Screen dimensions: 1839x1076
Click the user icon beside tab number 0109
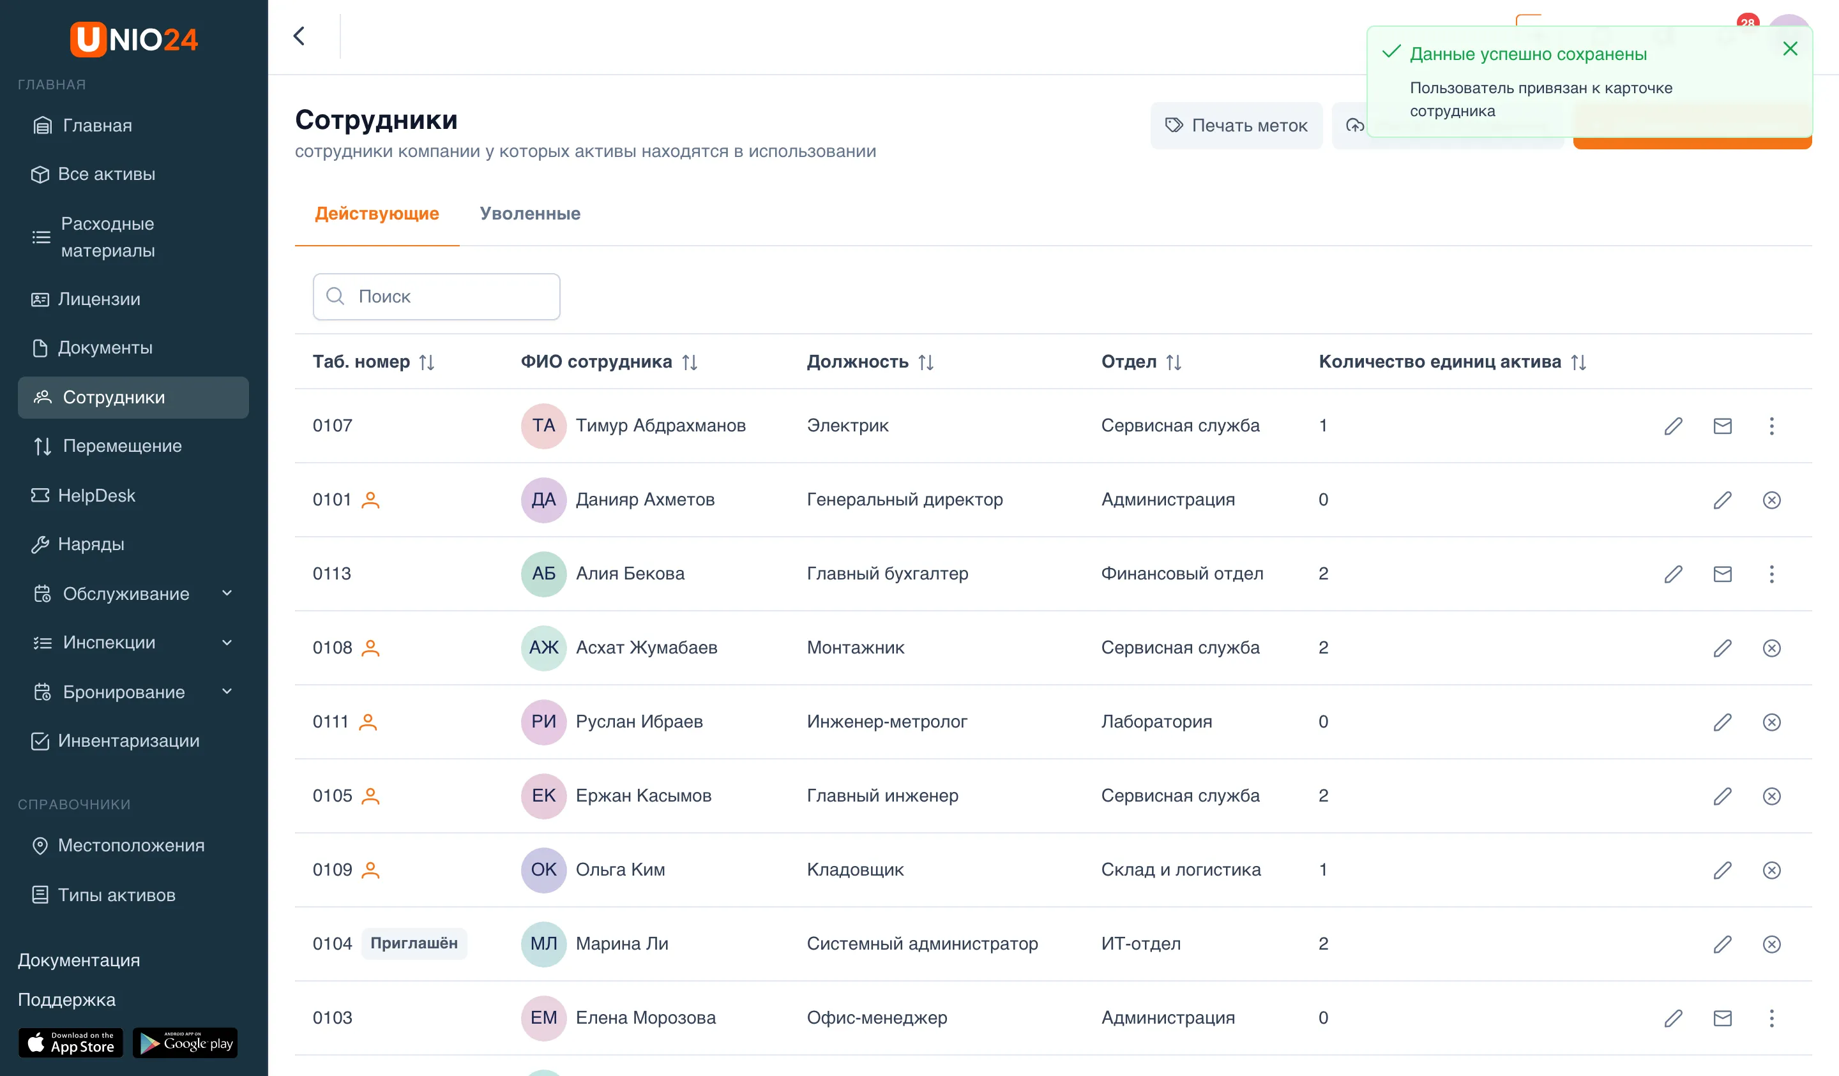[371, 870]
